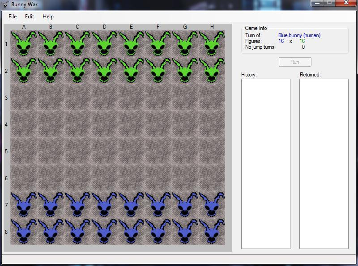Viewport: 358px width, 266px height.
Task: Click empty board square C5
Action: point(77,151)
